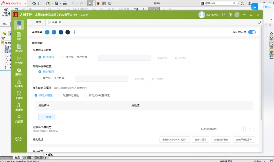Open the 工具库 sidebar section

19,95
